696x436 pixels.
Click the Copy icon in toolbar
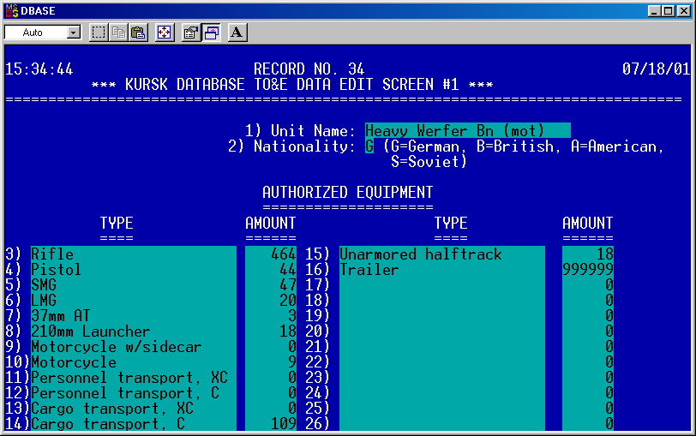point(118,33)
